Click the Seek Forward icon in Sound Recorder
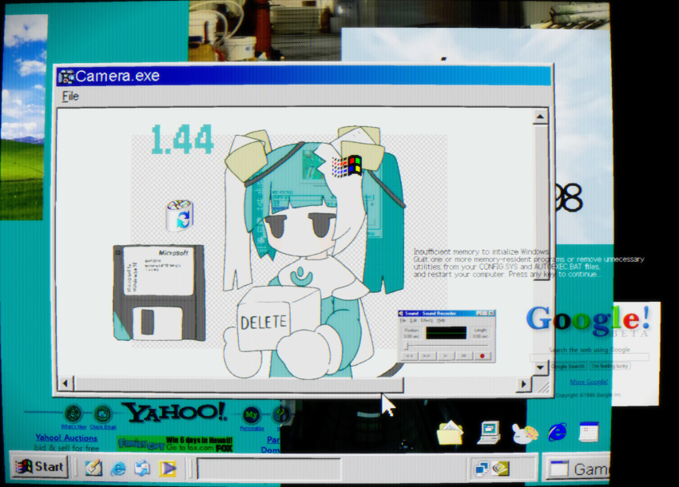The height and width of the screenshot is (487, 679). point(427,355)
